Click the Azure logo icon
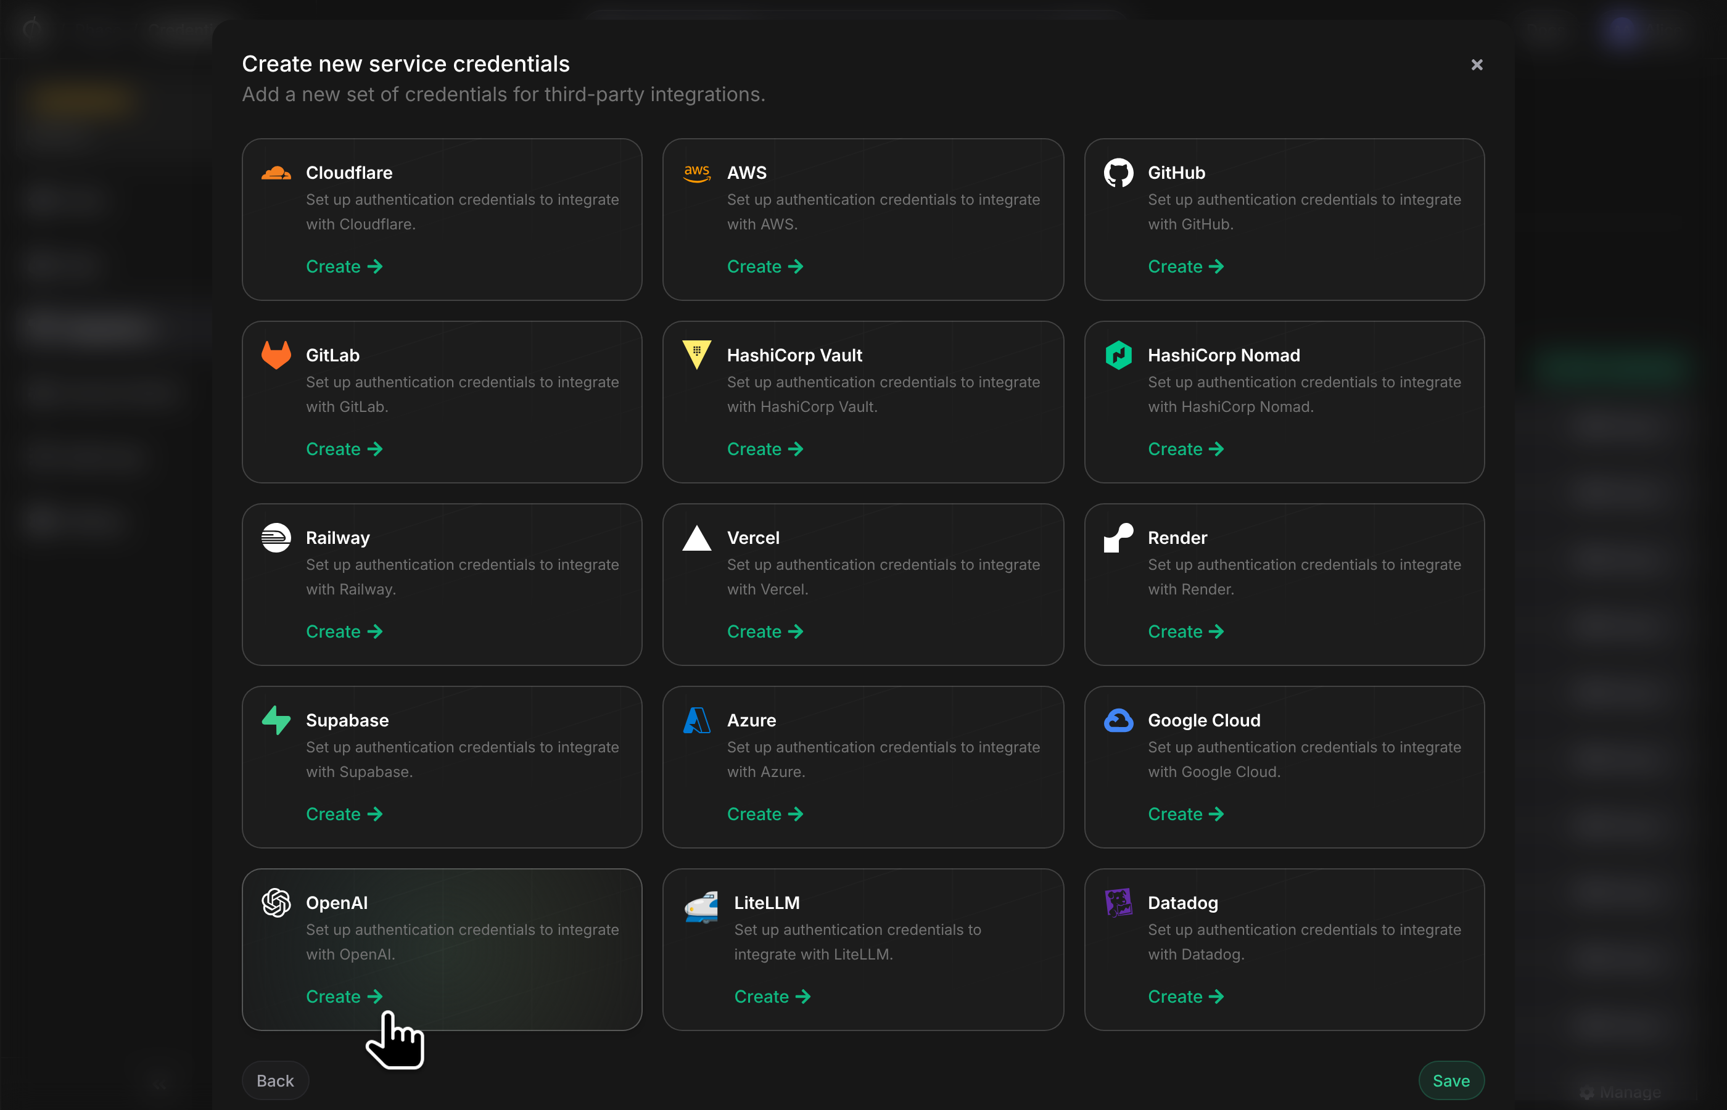Screen dimensions: 1727x1110 696,720
